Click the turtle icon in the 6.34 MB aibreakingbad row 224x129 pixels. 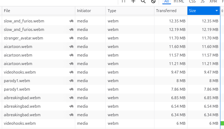[x=71, y=115]
